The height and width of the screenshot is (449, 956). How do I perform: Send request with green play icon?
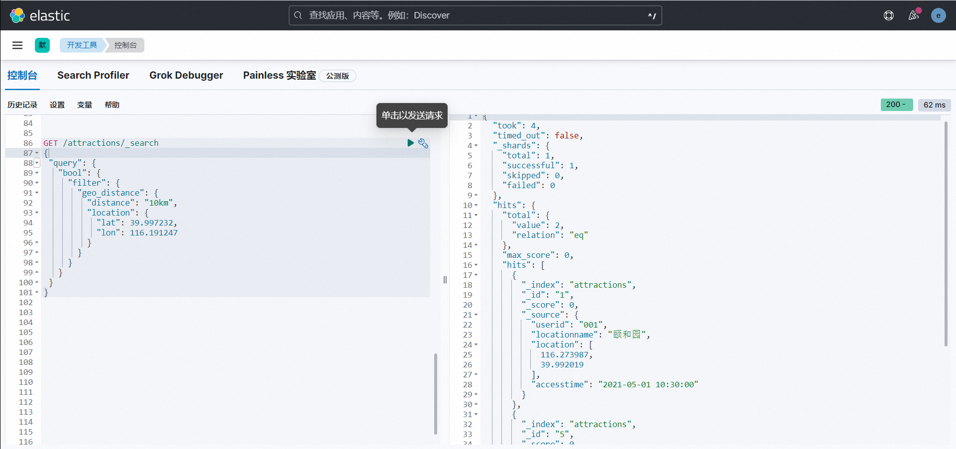tap(410, 143)
